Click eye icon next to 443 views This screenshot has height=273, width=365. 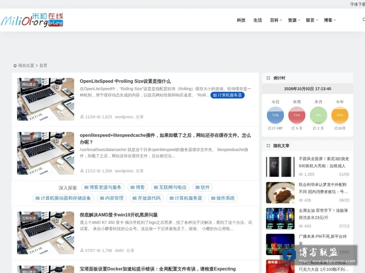pos(301,226)
